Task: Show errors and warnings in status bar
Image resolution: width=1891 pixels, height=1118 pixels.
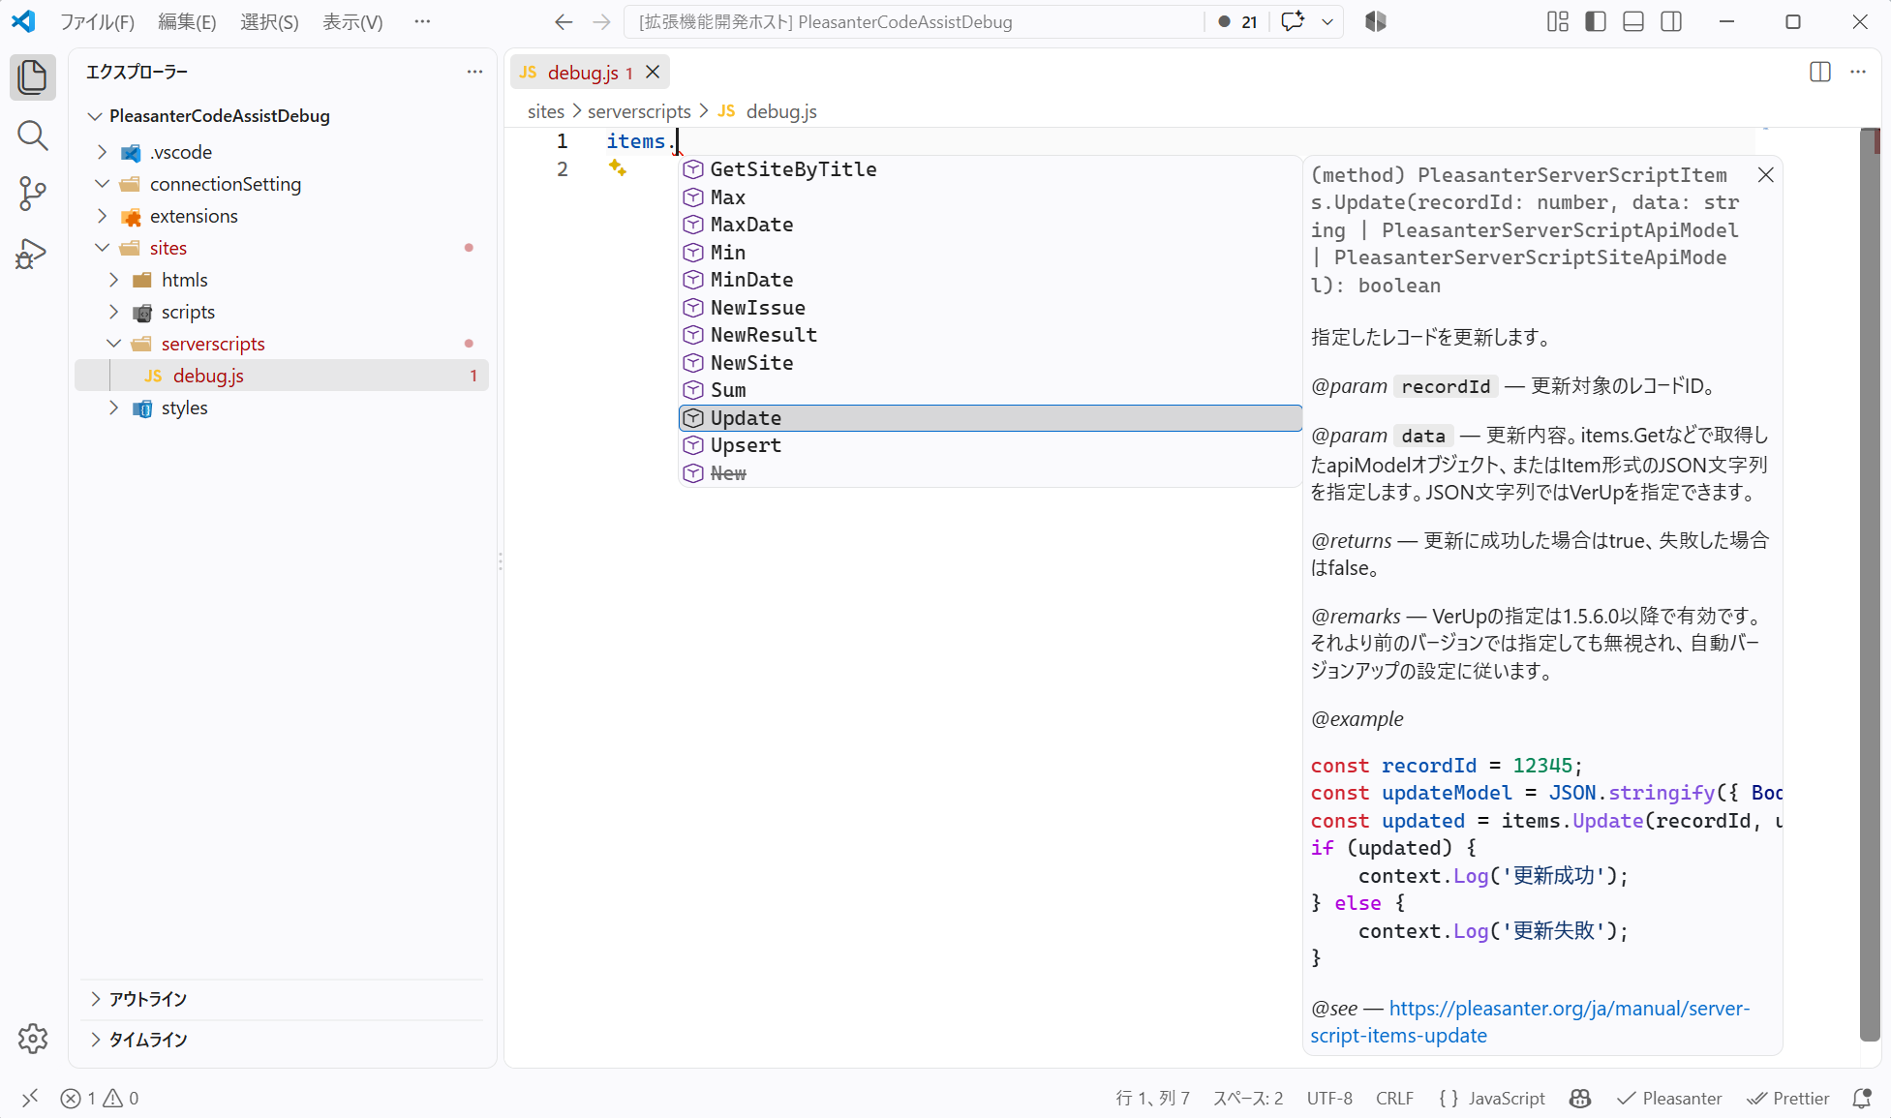Action: (x=100, y=1098)
